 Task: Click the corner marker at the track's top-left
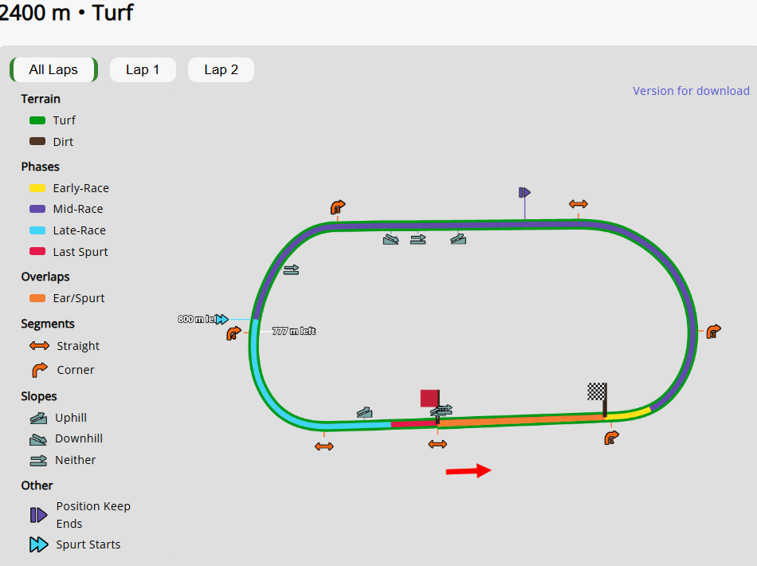click(x=338, y=207)
